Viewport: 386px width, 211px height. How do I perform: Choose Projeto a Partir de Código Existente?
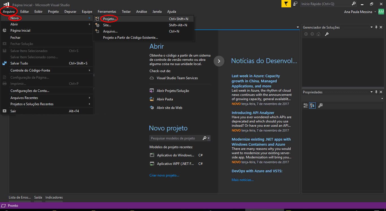[x=144, y=38]
